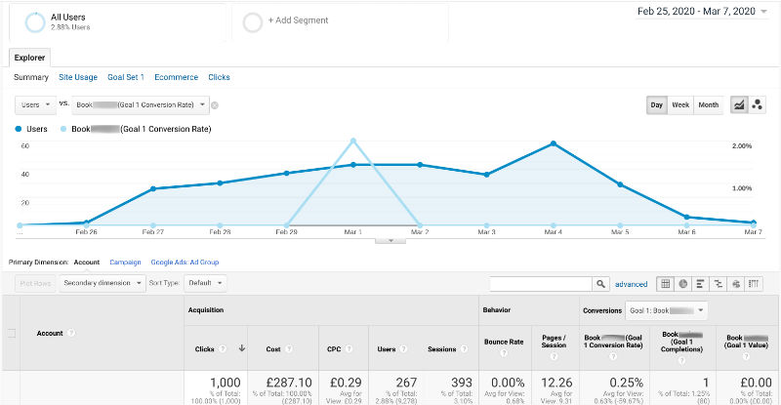
Task: Click the Goal 1 Conversion Rate legend dot
Action: pyautogui.click(x=63, y=129)
